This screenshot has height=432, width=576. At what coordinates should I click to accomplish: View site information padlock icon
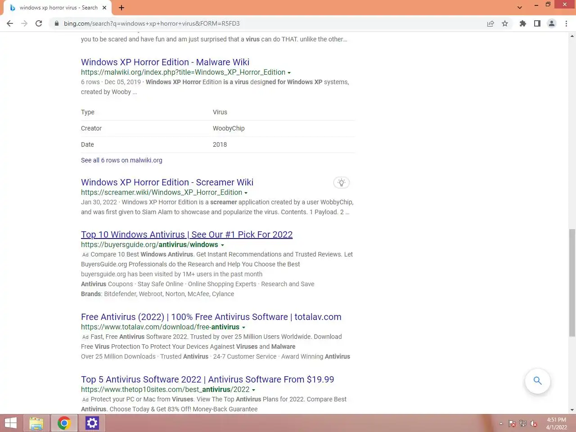coord(57,23)
